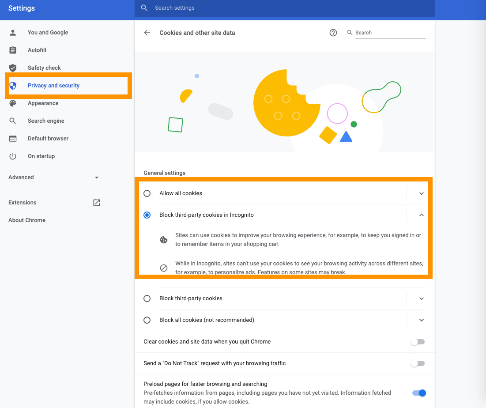The width and height of the screenshot is (486, 408).
Task: Click the Settings title in header
Action: (x=21, y=8)
